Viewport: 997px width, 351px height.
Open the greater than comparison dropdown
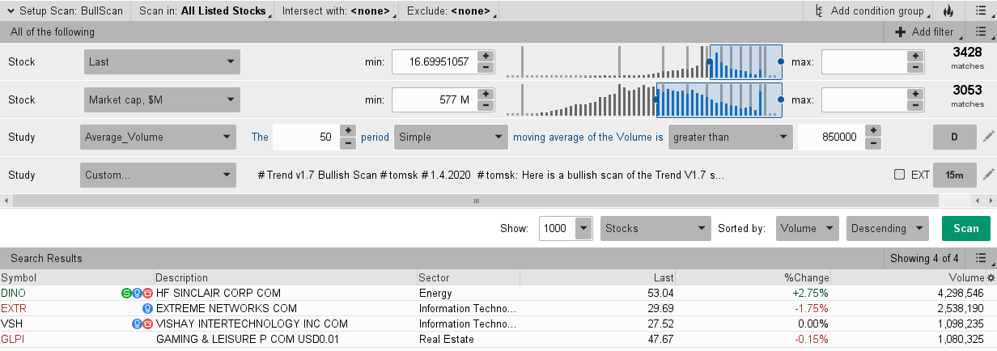731,137
